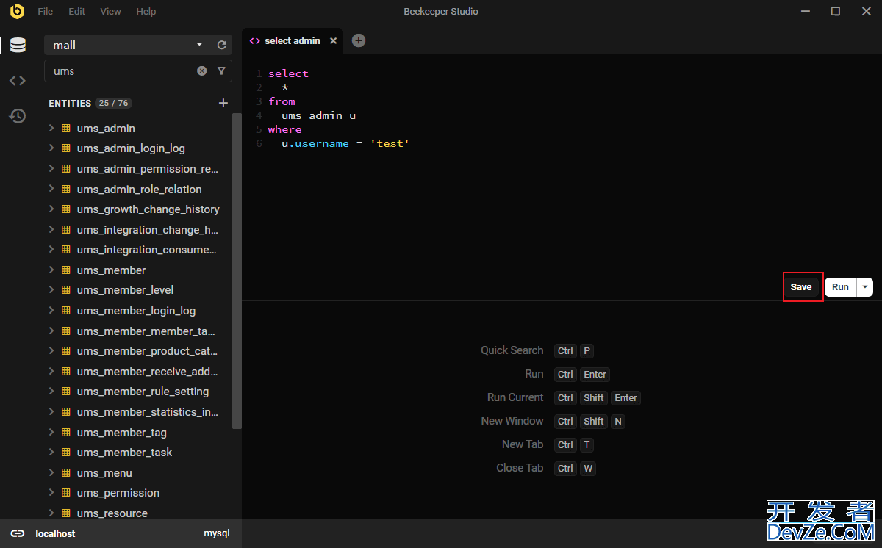Click the ums_member_tag table grid icon
Image resolution: width=882 pixels, height=548 pixels.
tap(65, 433)
